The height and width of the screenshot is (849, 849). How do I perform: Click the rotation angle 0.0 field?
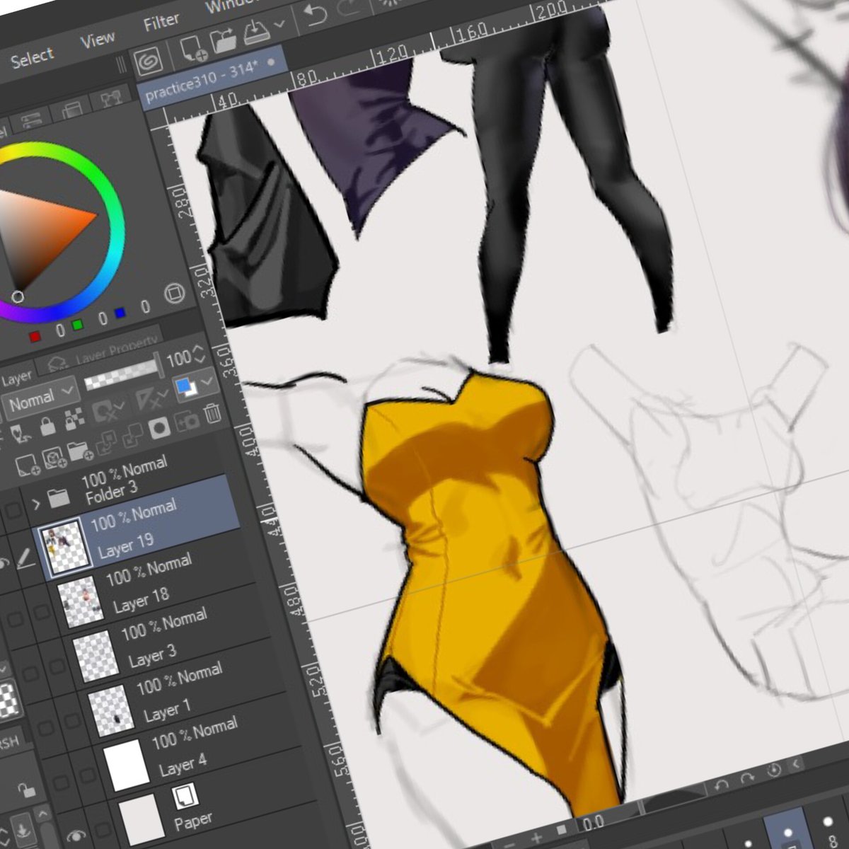pyautogui.click(x=593, y=824)
